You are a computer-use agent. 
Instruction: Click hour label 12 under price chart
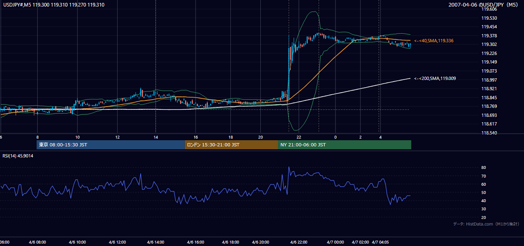[117, 137]
